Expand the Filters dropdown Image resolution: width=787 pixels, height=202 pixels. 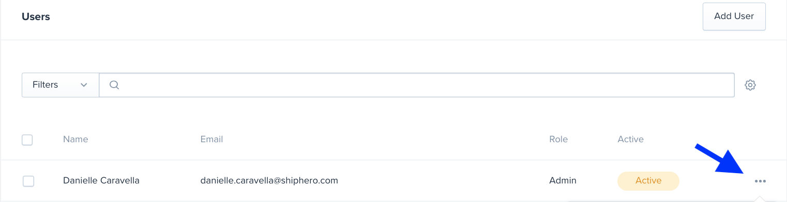click(x=60, y=85)
